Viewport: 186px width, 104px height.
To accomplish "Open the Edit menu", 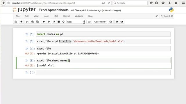I will (x=26, y=16).
